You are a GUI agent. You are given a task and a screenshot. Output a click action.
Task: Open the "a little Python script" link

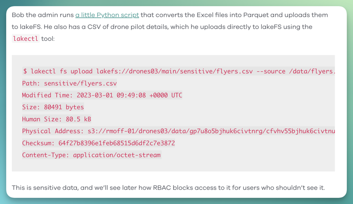tap(107, 15)
